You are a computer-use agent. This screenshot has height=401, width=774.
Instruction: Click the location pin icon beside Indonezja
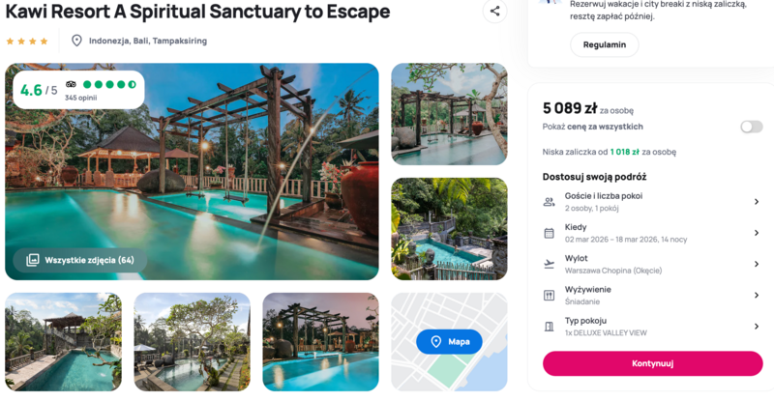coord(77,41)
